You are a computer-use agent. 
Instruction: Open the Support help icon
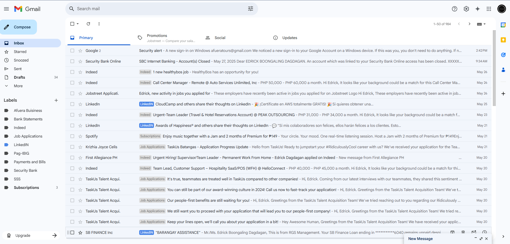[x=455, y=9]
